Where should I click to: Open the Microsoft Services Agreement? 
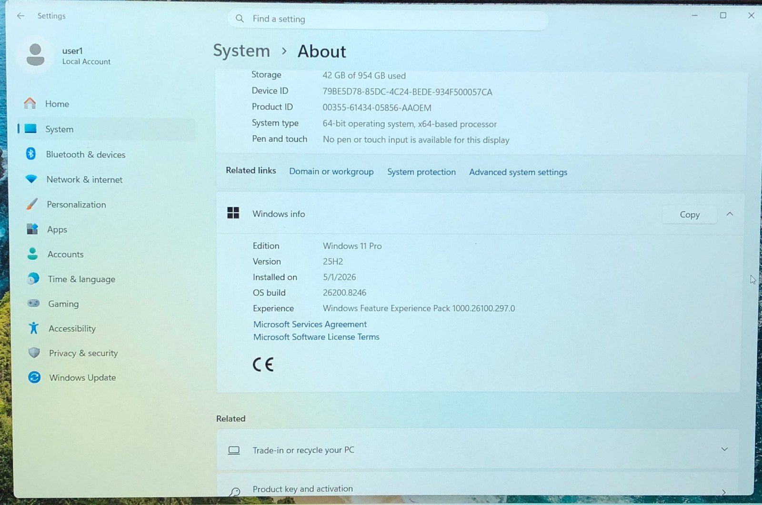pyautogui.click(x=310, y=324)
